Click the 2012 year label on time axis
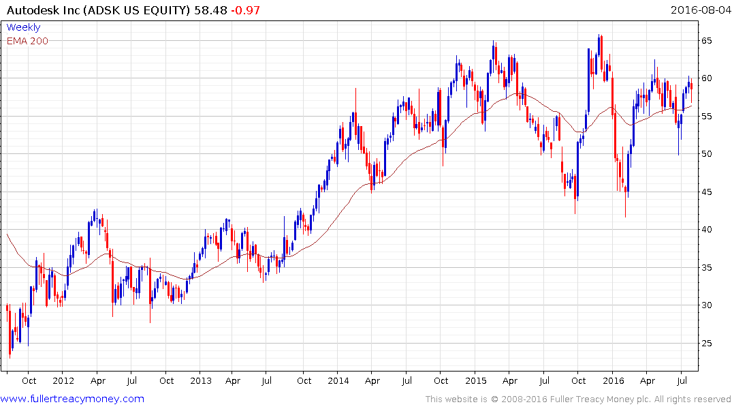 coord(63,380)
